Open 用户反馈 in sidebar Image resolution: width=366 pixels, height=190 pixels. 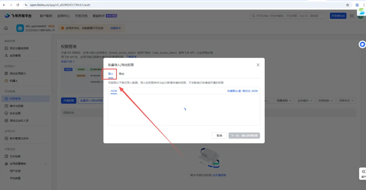[x=15, y=171]
